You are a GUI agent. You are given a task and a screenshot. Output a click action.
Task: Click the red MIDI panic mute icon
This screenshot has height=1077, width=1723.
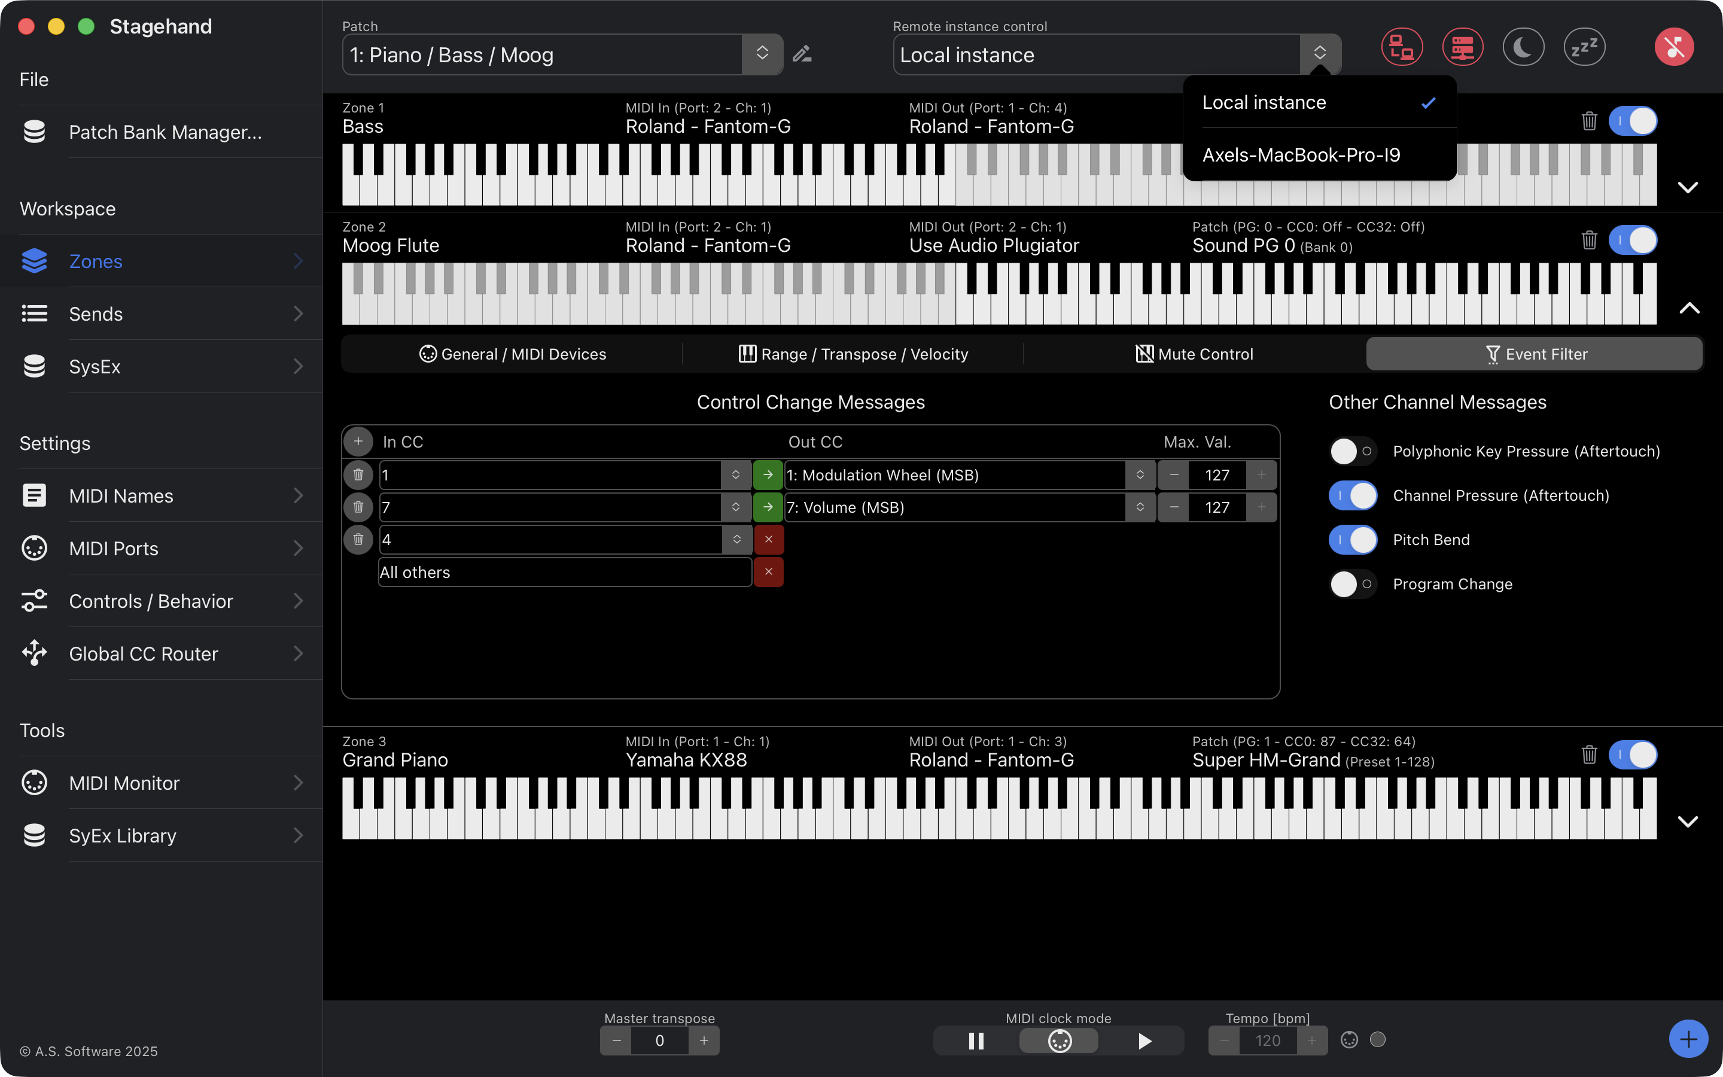pyautogui.click(x=1674, y=47)
